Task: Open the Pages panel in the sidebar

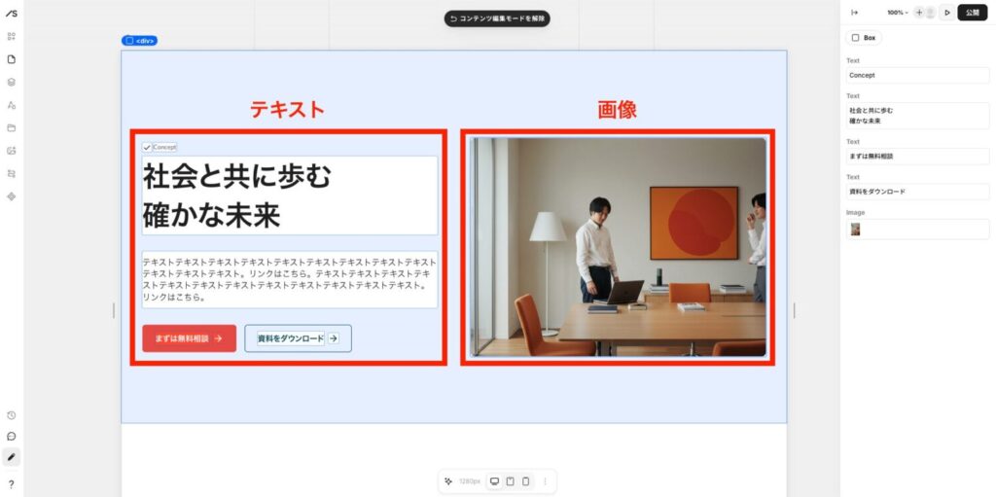Action: tap(12, 59)
